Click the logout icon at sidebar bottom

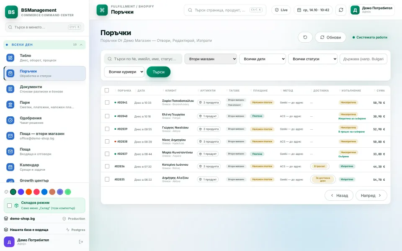(81, 242)
